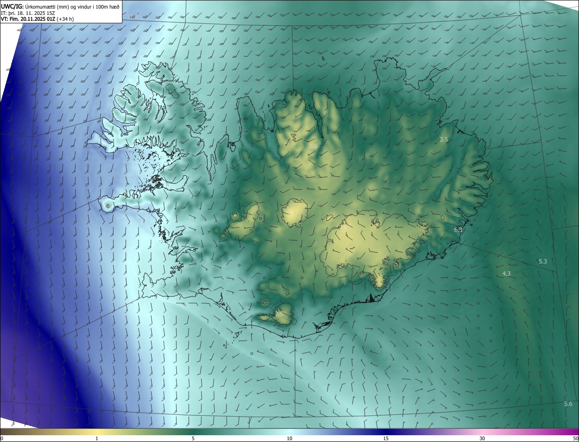This screenshot has height=442, width=579.
Task: Click the '3.5' value label in the northeast
Action: tap(444, 140)
